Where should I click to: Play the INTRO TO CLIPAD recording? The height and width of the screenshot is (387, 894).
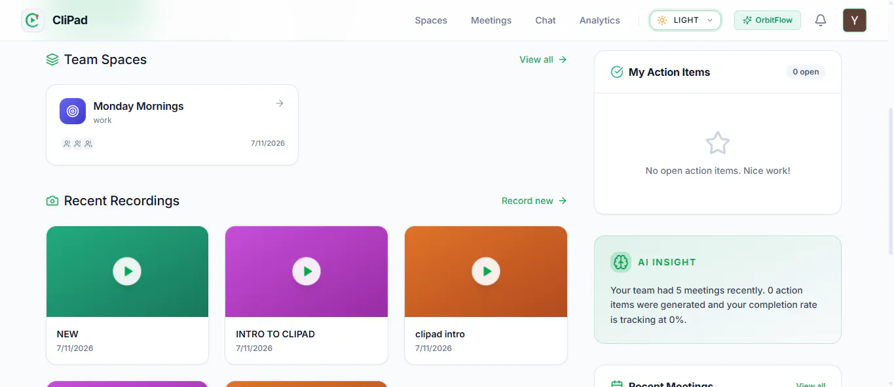[307, 271]
